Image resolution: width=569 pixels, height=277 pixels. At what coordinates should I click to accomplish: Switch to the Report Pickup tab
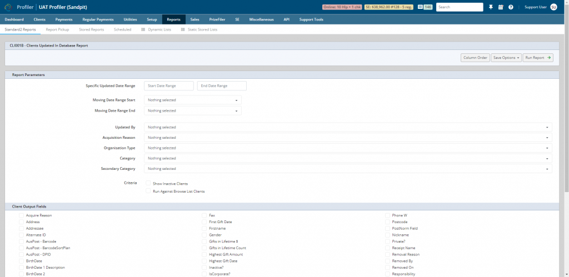point(57,30)
